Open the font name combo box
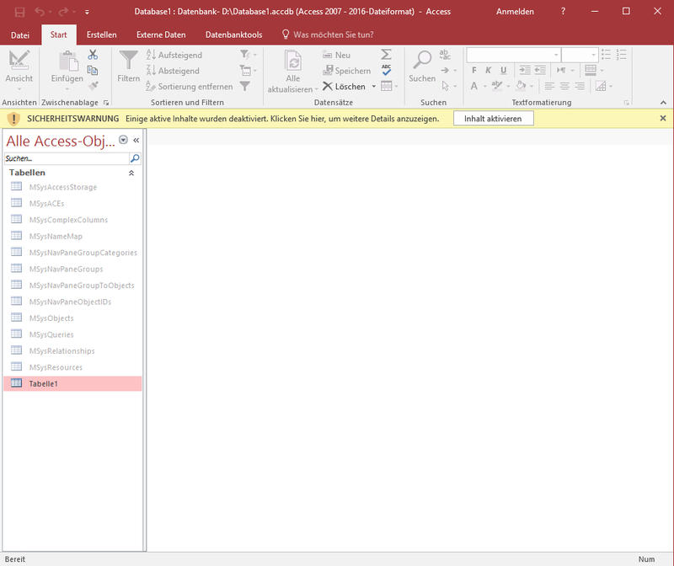This screenshot has height=566, width=674. tap(514, 55)
